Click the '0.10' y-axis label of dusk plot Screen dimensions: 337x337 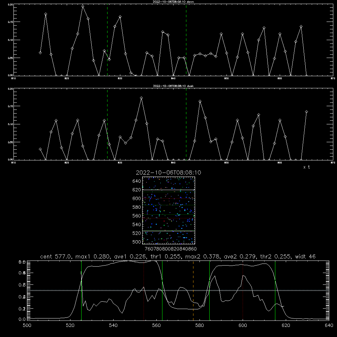[x=10, y=124]
